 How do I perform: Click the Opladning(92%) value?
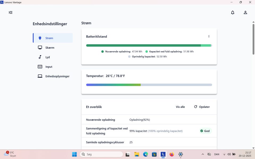coord(139,120)
